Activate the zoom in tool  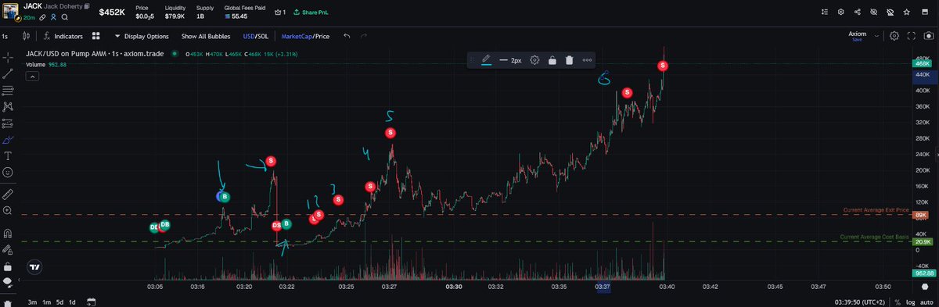coord(8,211)
